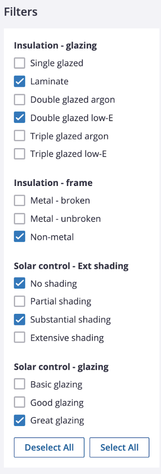Click the Laminate label text
161x474 pixels.
point(49,82)
